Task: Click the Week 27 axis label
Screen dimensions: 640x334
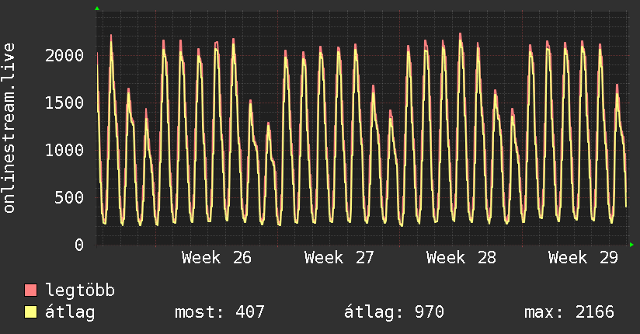Action: (x=339, y=258)
